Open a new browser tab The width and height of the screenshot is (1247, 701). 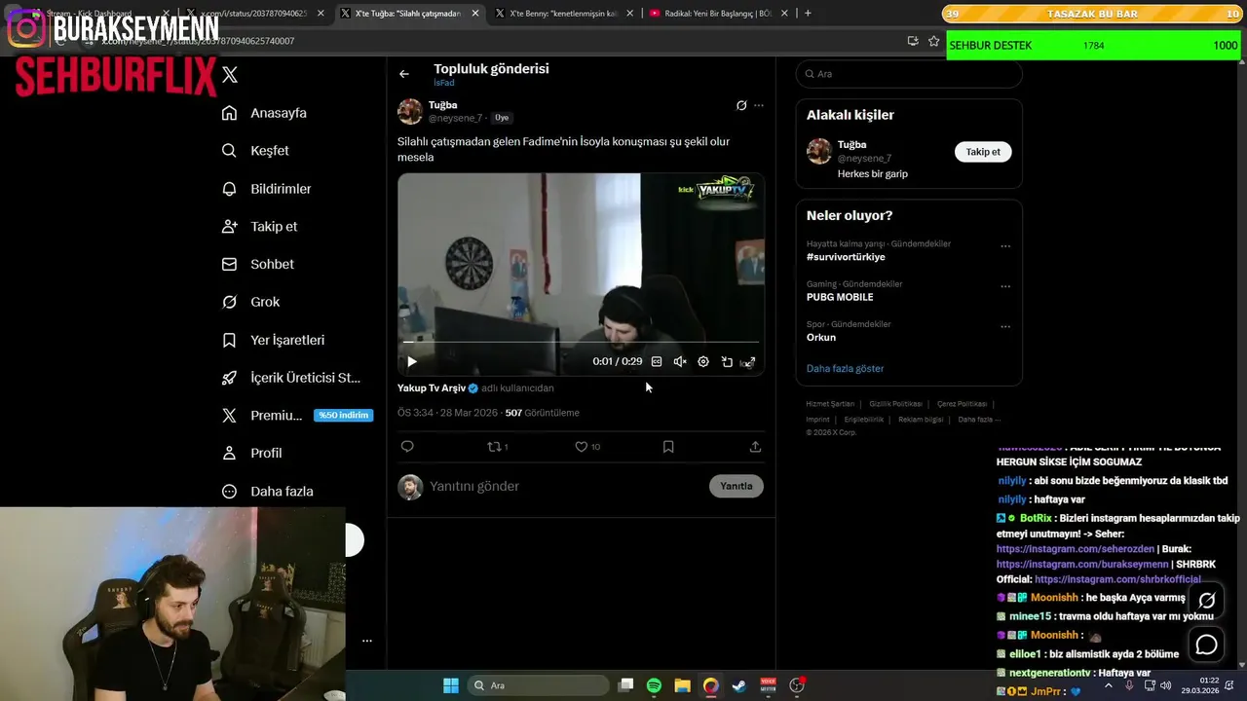pyautogui.click(x=808, y=14)
